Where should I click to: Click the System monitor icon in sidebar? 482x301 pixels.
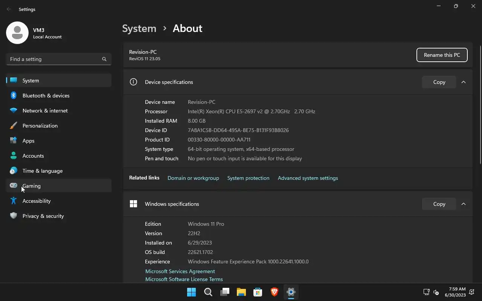click(14, 80)
